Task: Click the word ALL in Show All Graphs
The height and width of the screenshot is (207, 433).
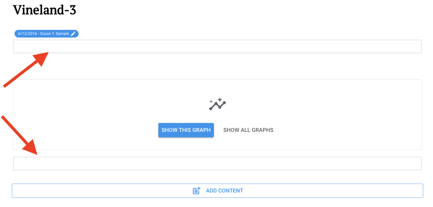Action: pyautogui.click(x=245, y=130)
